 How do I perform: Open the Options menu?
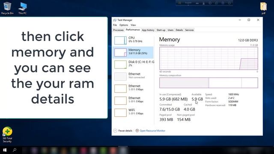(x=124, y=25)
